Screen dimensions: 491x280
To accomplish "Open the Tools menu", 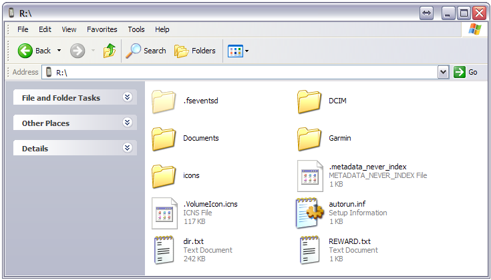I will pos(136,29).
